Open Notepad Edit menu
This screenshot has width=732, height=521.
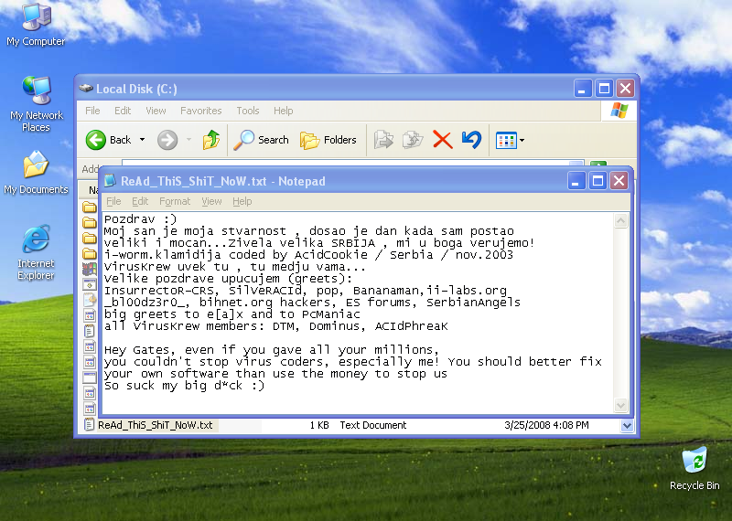tap(140, 201)
